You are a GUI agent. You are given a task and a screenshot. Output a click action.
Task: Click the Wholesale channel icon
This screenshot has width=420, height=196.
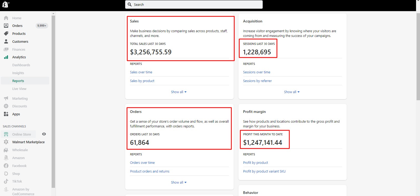click(6, 150)
